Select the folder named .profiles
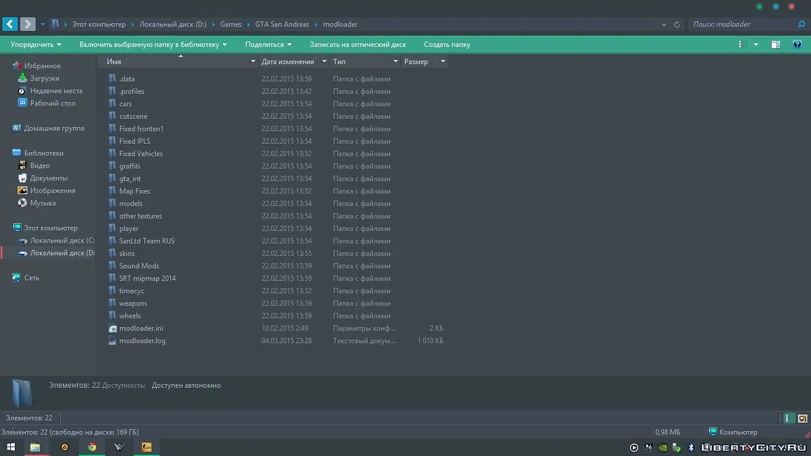This screenshot has height=456, width=811. tap(132, 91)
